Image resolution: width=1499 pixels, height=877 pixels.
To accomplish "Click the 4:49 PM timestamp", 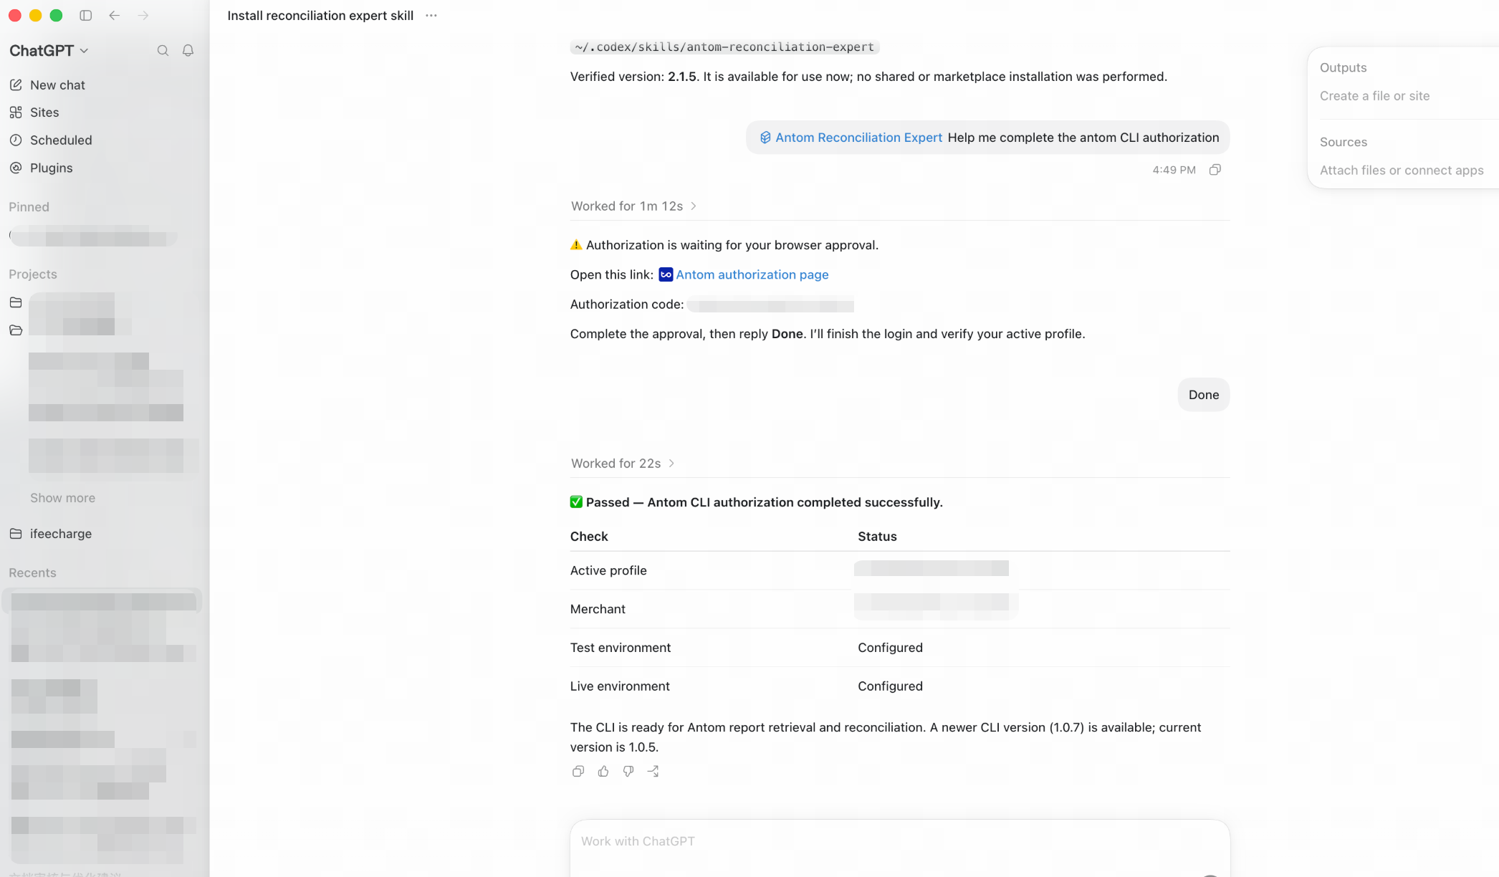I will click(1174, 171).
